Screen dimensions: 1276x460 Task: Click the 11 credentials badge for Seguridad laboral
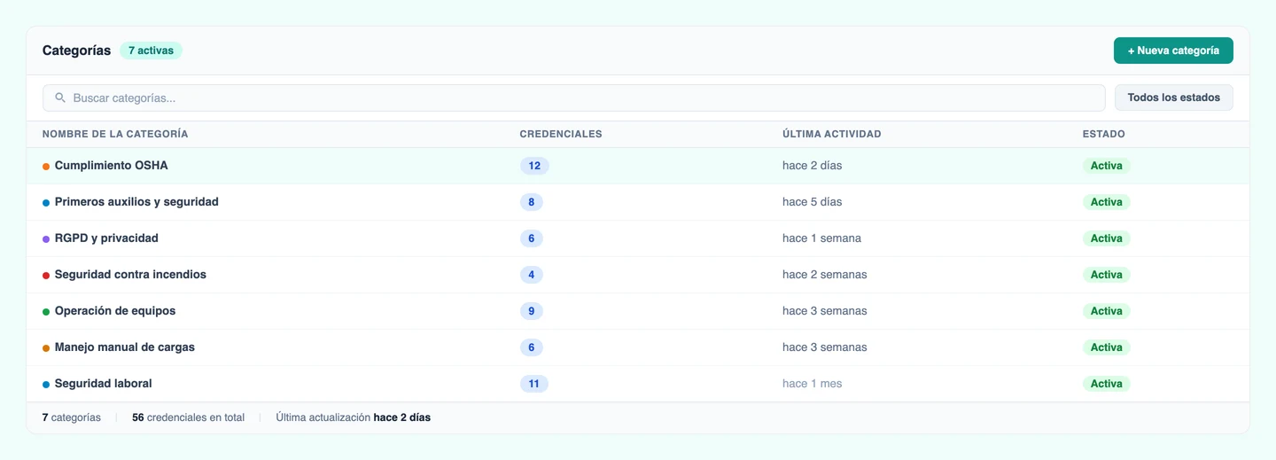[x=534, y=384]
